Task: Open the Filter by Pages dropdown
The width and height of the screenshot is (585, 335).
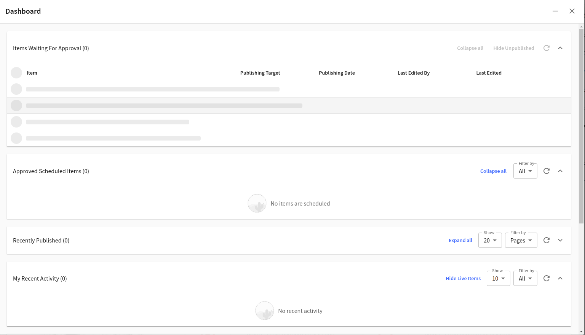Action: click(x=521, y=240)
